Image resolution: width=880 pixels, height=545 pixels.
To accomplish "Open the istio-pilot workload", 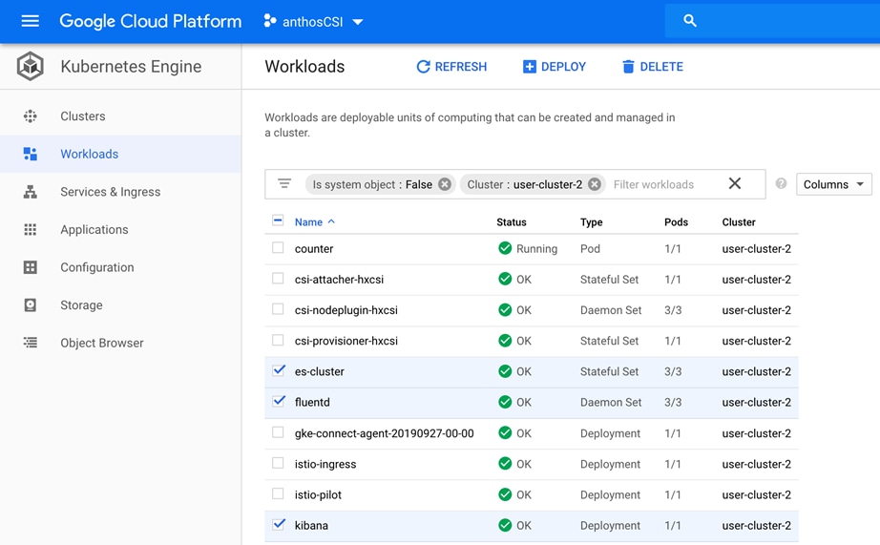I will pyautogui.click(x=318, y=495).
